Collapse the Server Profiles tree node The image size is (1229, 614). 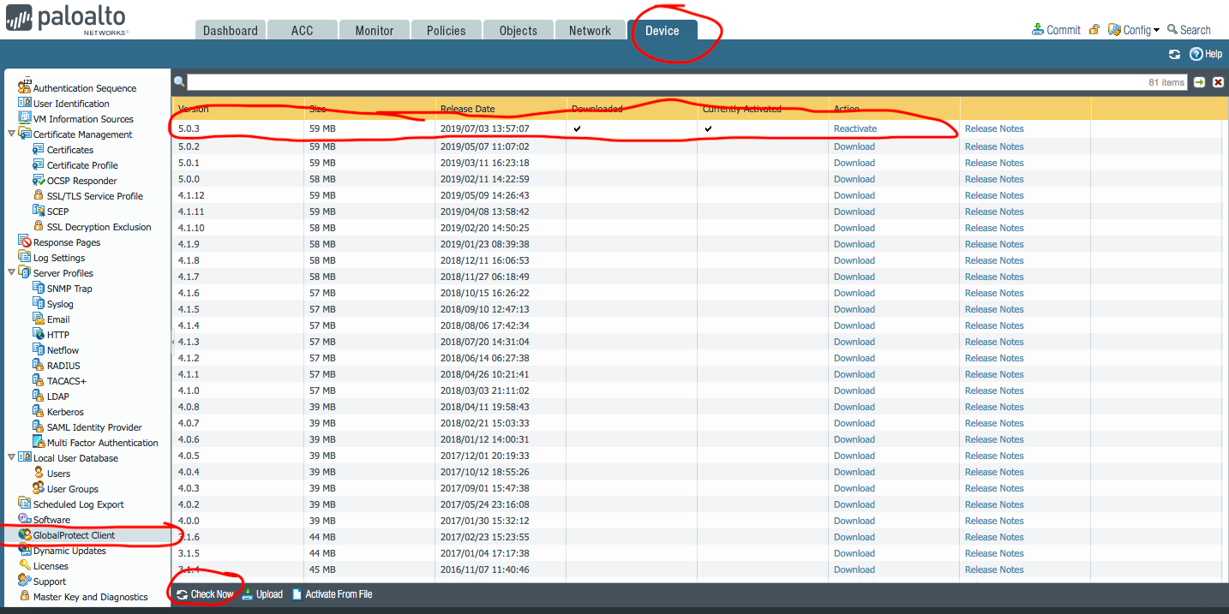tap(11, 273)
